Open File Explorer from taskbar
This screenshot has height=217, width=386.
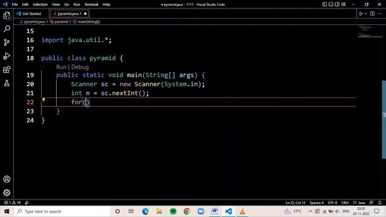159,212
